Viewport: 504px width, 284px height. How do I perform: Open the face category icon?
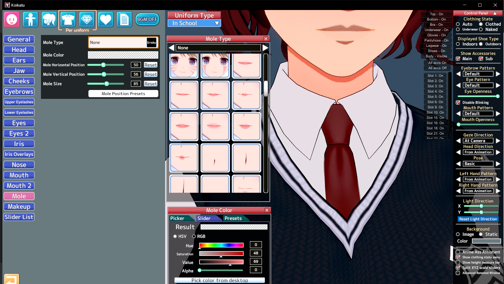tap(12, 19)
